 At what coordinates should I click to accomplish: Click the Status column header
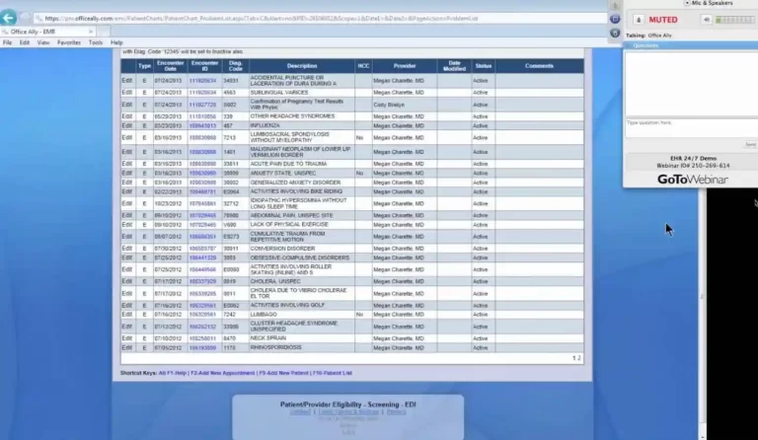point(483,66)
